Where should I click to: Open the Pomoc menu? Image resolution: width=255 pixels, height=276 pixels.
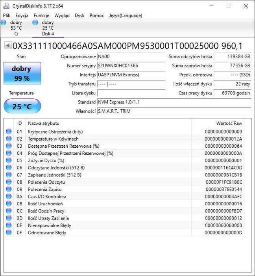tap(97, 15)
